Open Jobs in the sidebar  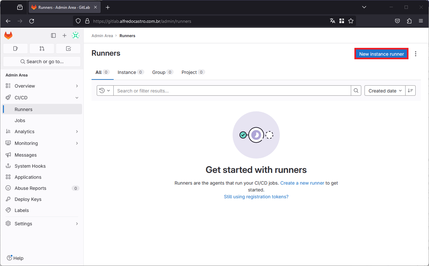pyautogui.click(x=42, y=120)
